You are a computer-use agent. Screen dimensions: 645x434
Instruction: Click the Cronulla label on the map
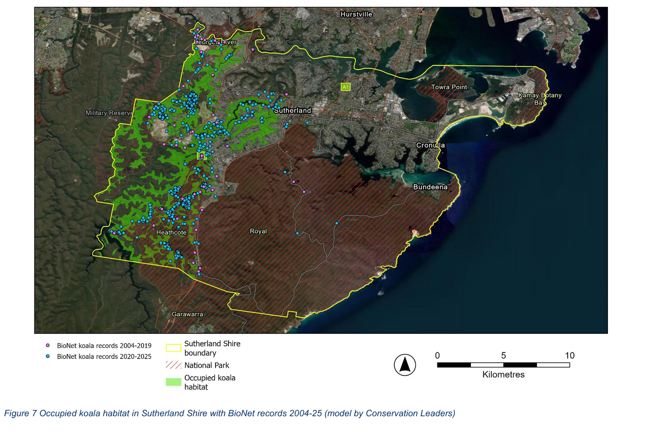431,145
